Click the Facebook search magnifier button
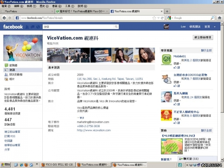Image resolution: width=224 pixels, height=168 pixels. (116, 27)
